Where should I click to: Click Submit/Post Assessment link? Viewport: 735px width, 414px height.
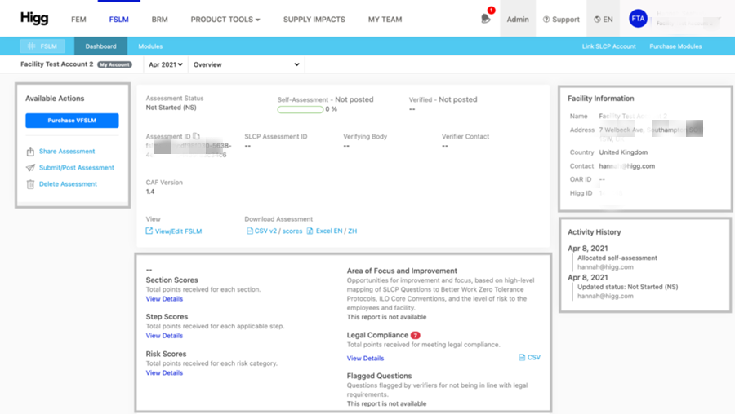[x=77, y=167]
